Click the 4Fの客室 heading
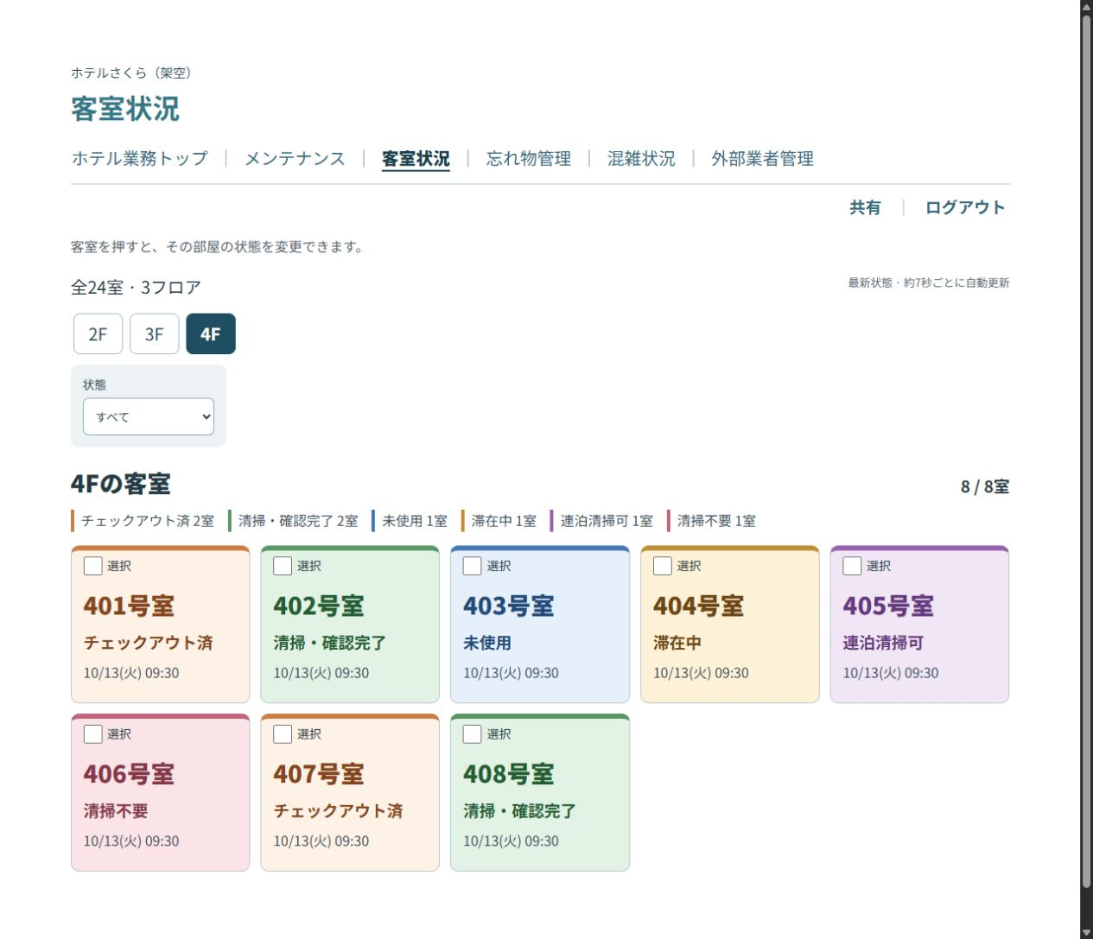Screen dimensions: 1093x939 121,484
